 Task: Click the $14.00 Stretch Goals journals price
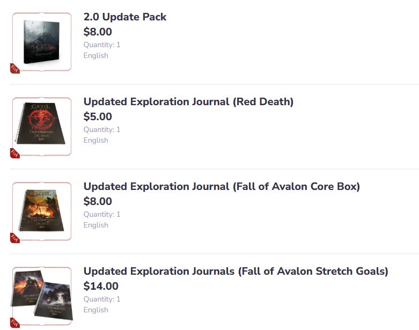pyautogui.click(x=101, y=286)
